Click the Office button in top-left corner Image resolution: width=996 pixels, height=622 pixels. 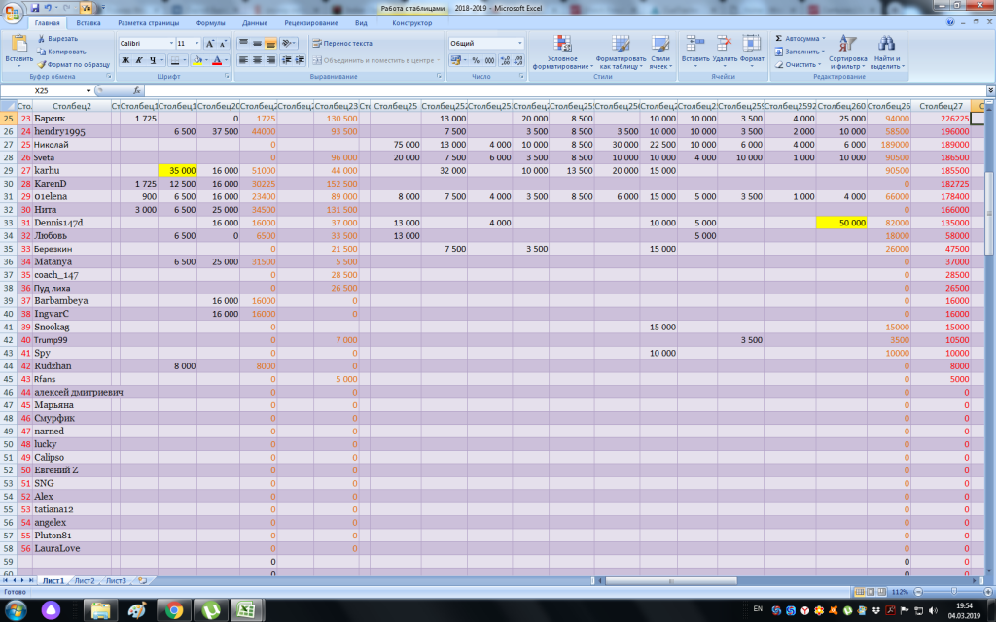click(x=14, y=13)
